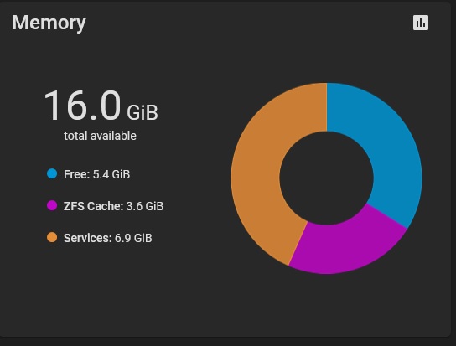The height and width of the screenshot is (346, 456).
Task: Click the "total available" caption
Action: (100, 136)
